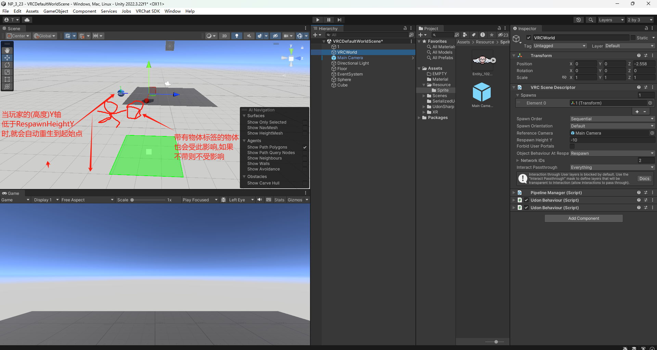
Task: Open the Spawn Order dropdown
Action: coord(612,119)
